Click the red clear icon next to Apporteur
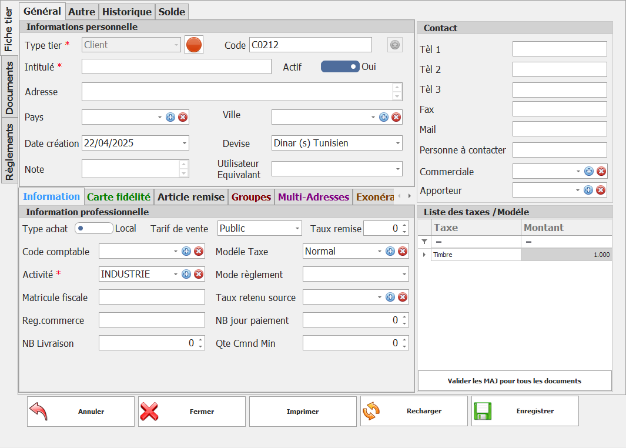Screen dimensions: 626x448 [601, 190]
